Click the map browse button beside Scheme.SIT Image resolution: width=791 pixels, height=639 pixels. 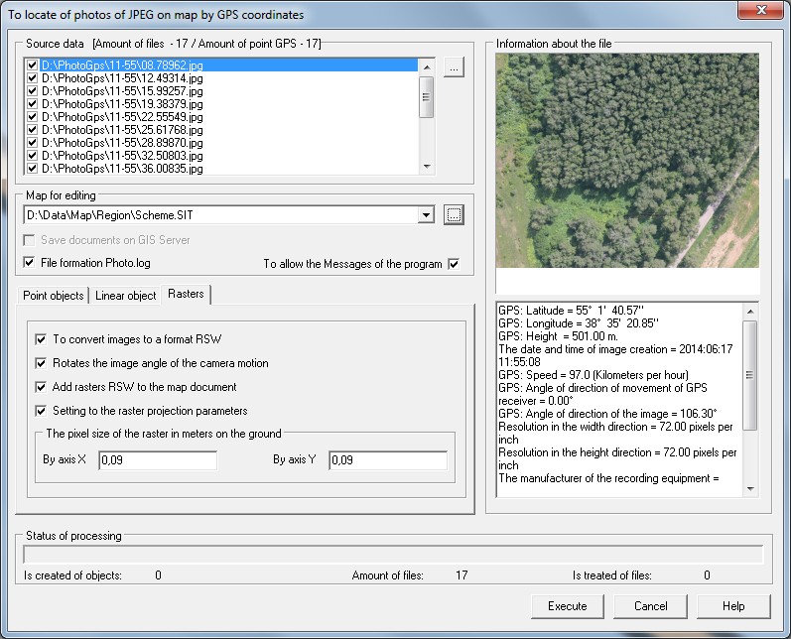(454, 214)
